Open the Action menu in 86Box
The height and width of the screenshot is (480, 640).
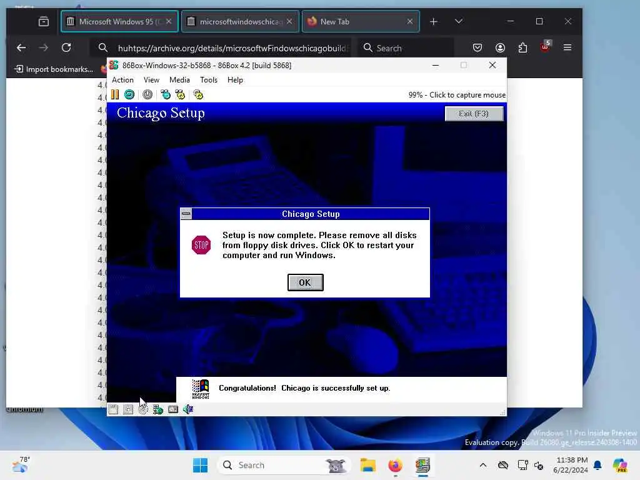(x=122, y=80)
